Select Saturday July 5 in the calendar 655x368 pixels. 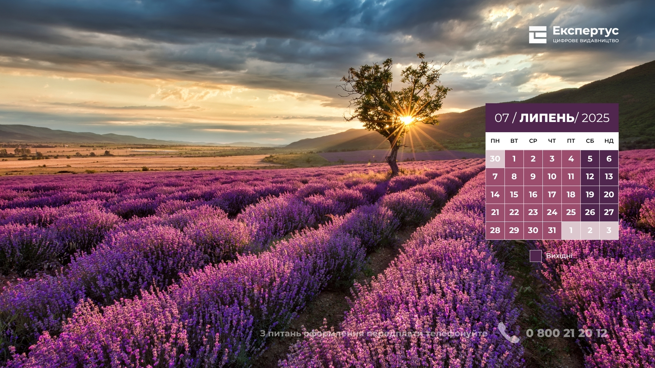[x=590, y=159]
